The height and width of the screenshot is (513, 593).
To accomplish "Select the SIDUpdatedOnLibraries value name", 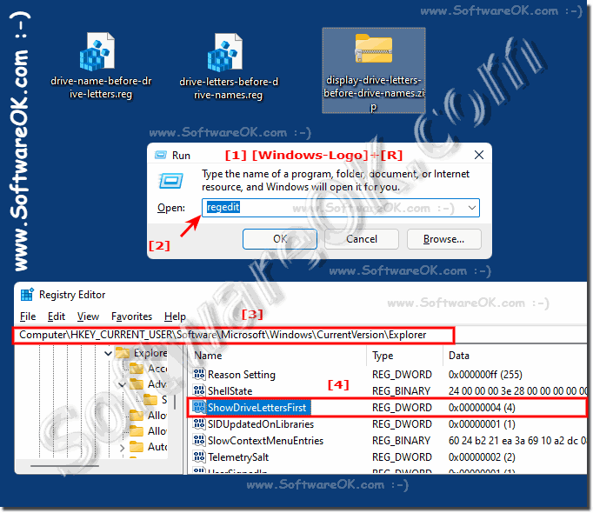I will (261, 424).
